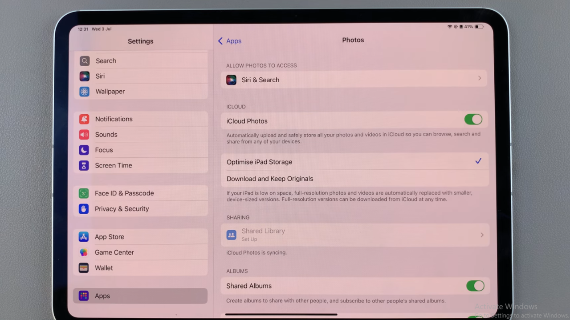
Task: Open Notifications settings
Action: coord(141,119)
